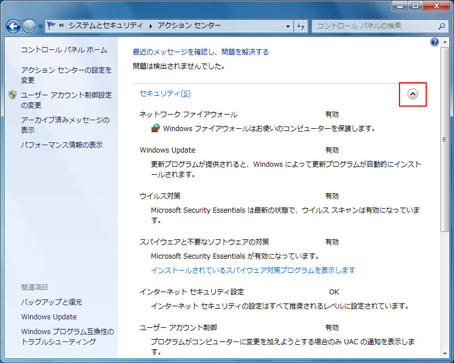Maximize the Action Center window
Image resolution: width=454 pixels, height=363 pixels.
415,6
